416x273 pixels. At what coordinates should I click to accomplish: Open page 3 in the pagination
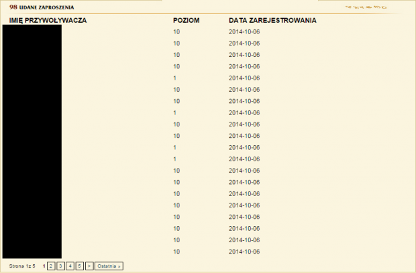pos(60,266)
